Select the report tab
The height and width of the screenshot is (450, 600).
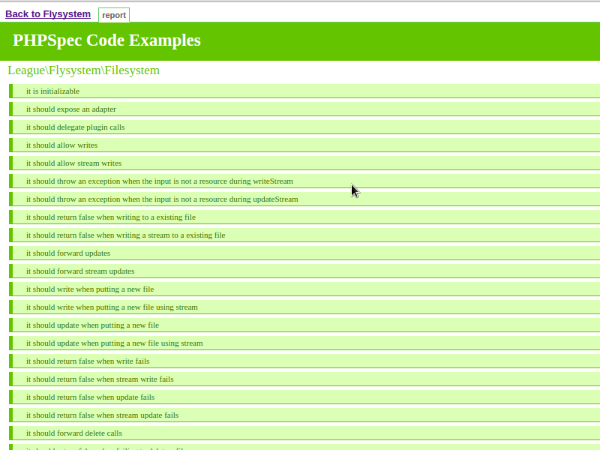point(114,15)
